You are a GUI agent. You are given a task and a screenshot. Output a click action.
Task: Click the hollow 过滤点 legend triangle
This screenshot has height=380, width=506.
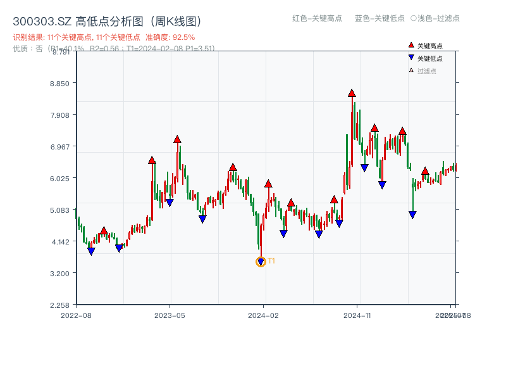[411, 70]
